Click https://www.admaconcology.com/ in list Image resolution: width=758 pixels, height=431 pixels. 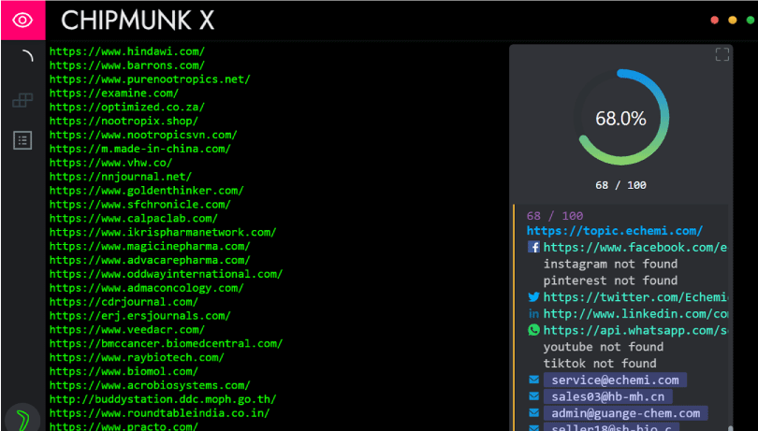pyautogui.click(x=147, y=289)
